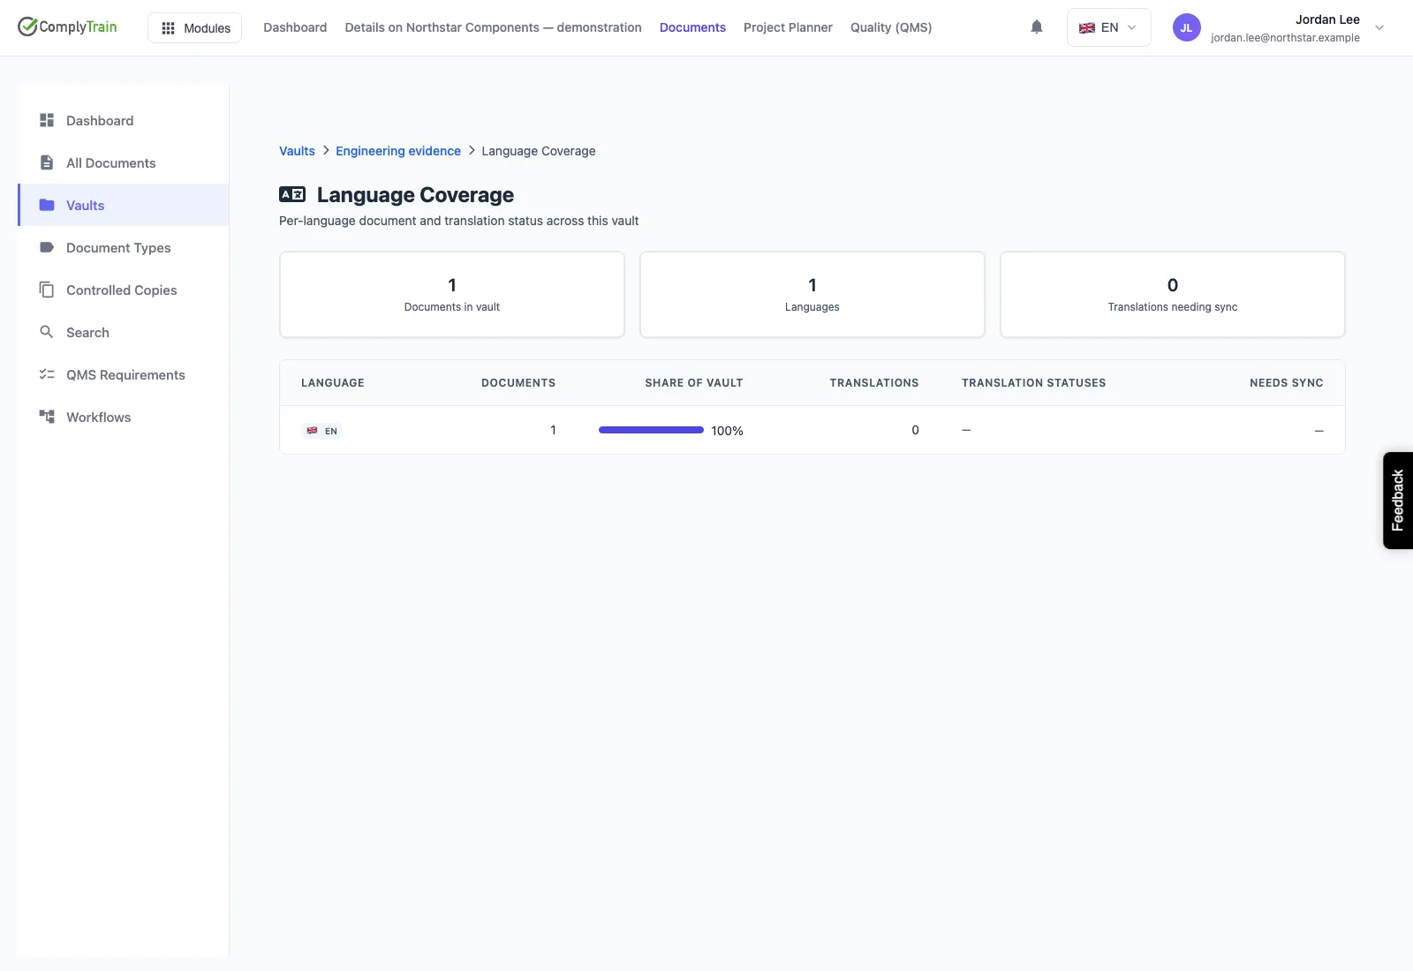This screenshot has width=1413, height=971.
Task: Click the 100% share progress bar
Action: (x=651, y=430)
